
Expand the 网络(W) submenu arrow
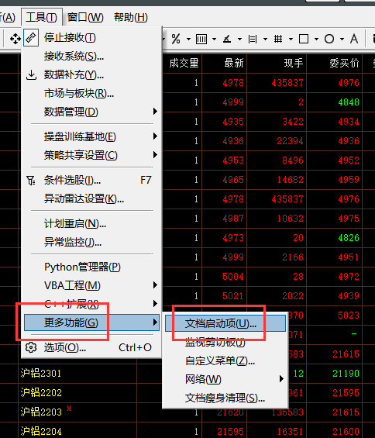pos(281,379)
